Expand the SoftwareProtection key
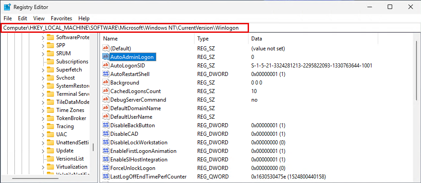Screen dimensions: 421x183 (x=43, y=37)
